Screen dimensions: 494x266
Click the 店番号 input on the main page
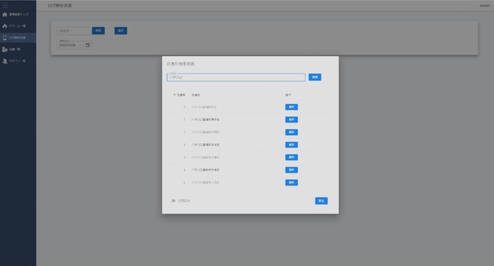point(74,30)
